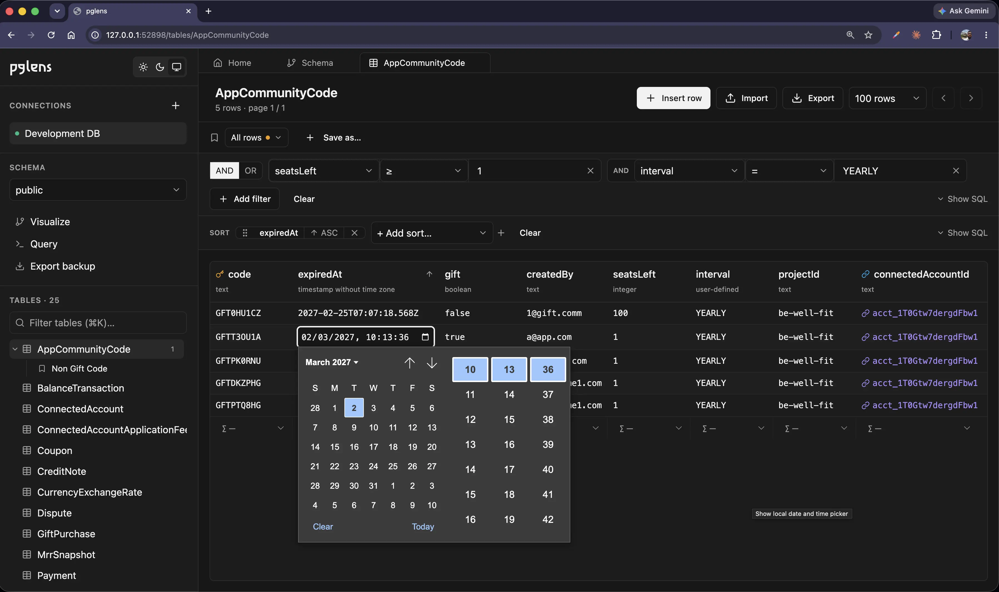Remove the interval YEARLY filter

click(956, 171)
